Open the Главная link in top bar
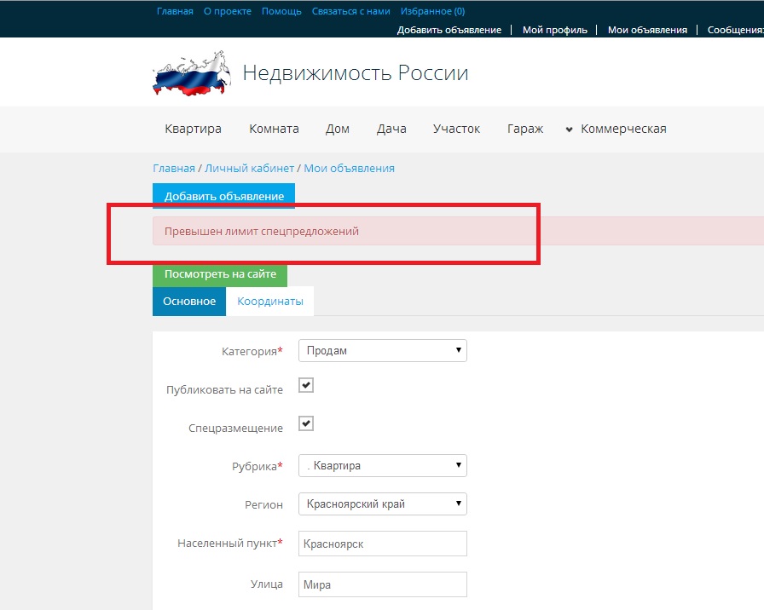The height and width of the screenshot is (610, 764). [175, 11]
